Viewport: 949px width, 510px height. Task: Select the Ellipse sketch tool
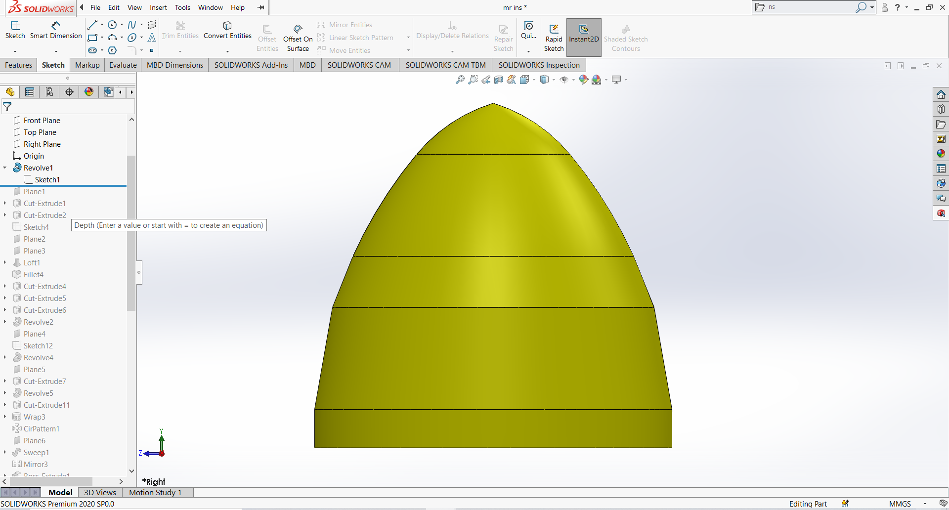(132, 38)
